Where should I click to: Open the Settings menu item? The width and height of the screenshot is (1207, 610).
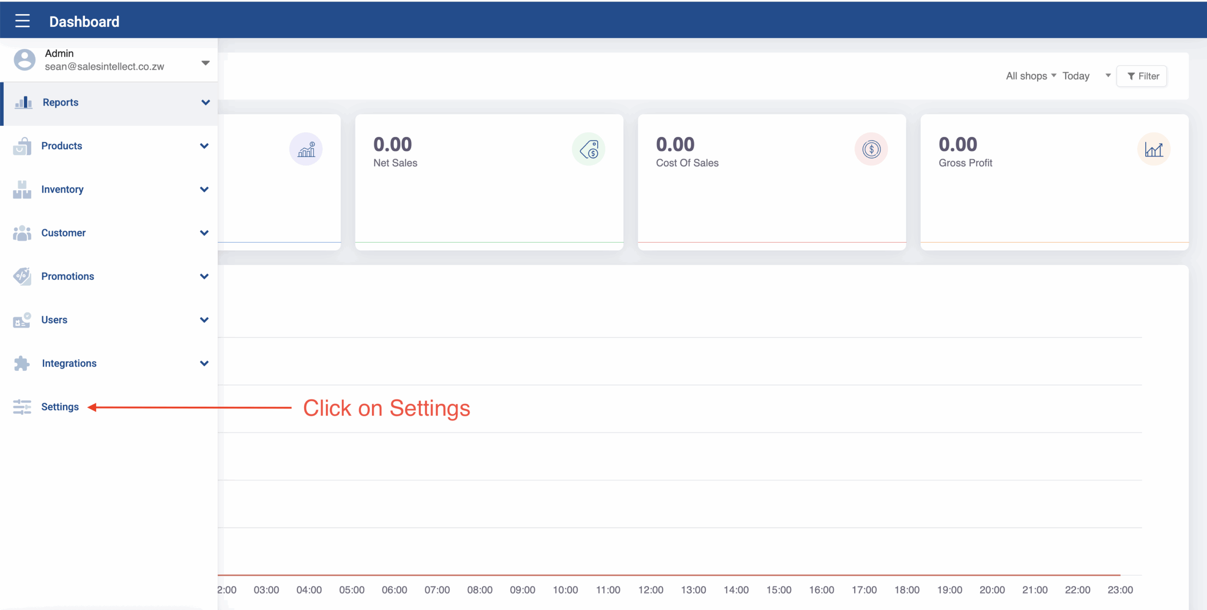coord(60,407)
